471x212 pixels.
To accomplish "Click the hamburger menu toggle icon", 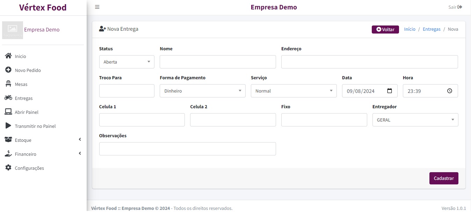I will 97,7.
